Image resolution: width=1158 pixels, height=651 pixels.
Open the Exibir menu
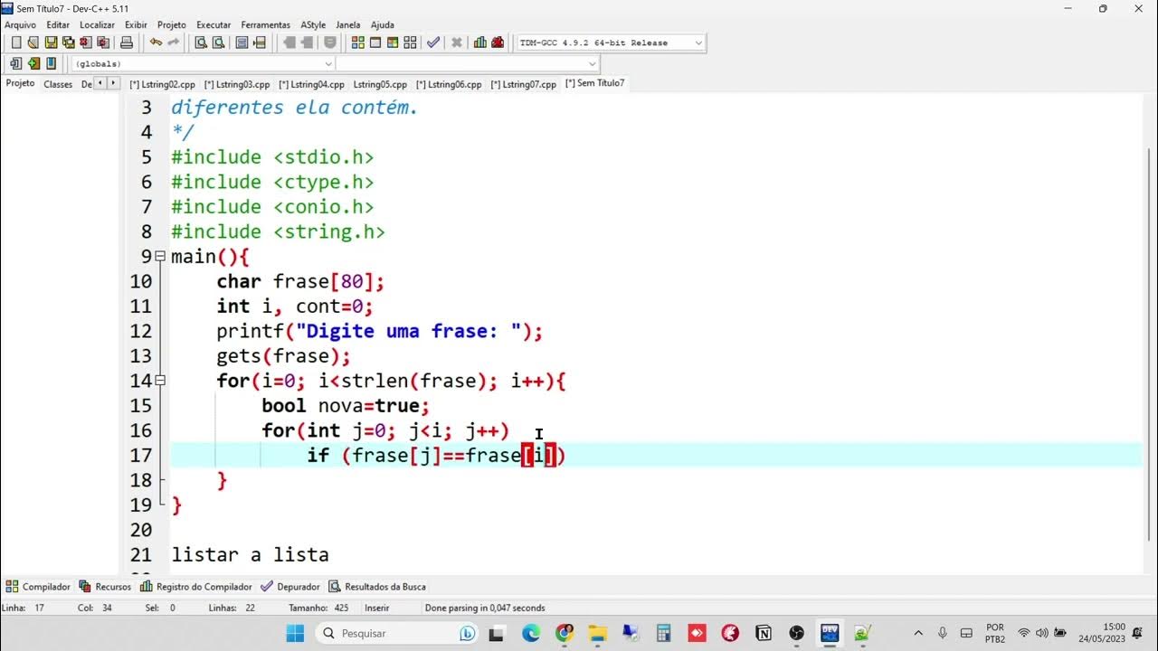point(136,24)
